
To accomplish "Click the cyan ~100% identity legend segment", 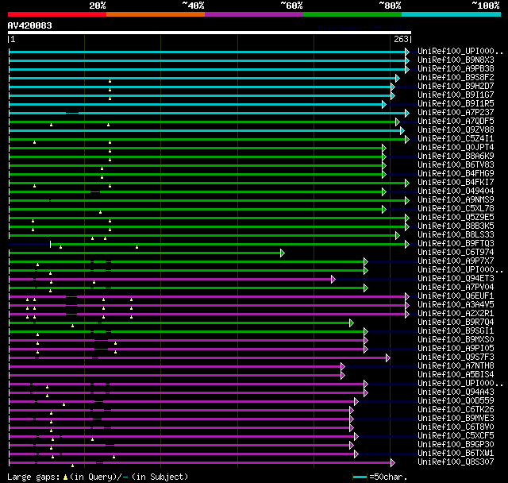I will (452, 14).
